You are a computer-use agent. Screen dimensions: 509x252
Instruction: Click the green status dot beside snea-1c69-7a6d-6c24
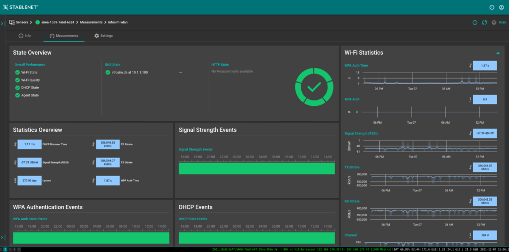click(x=37, y=22)
